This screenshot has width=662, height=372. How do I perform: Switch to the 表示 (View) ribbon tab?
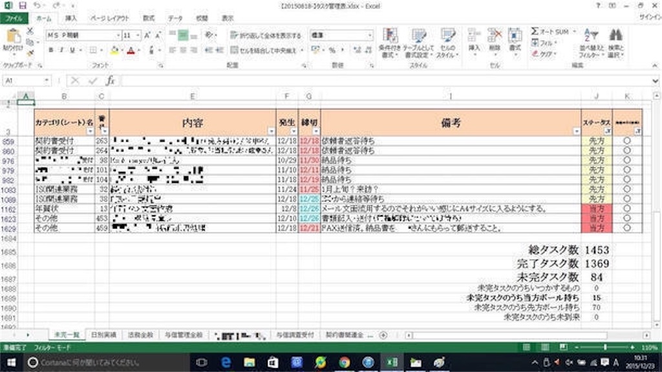[x=228, y=18]
